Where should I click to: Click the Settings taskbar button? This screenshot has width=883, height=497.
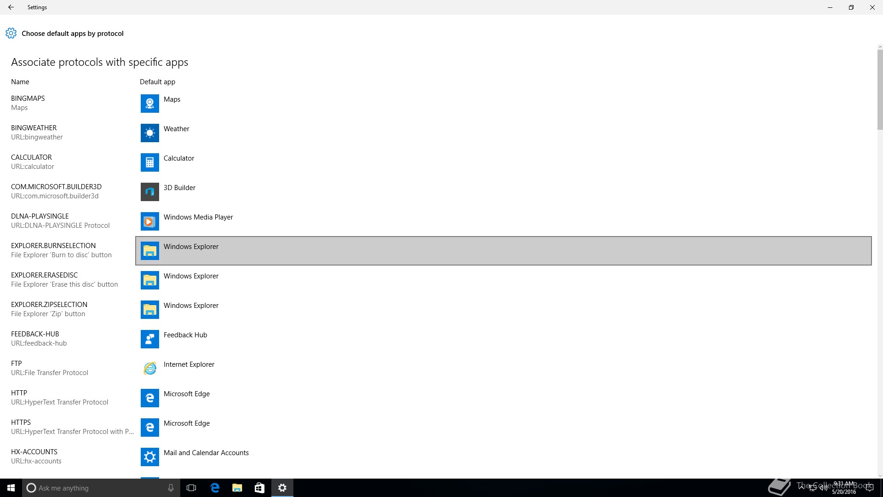[282, 488]
